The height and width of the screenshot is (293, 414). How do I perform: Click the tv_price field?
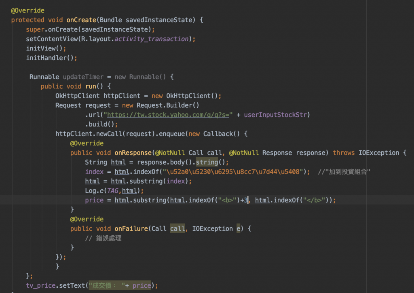coord(41,286)
